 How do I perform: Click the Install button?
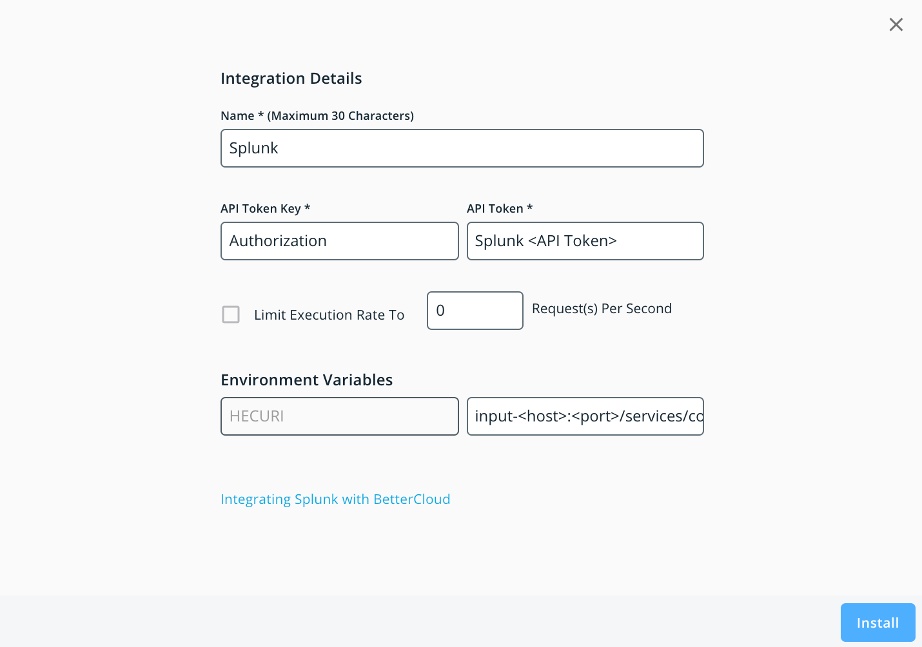click(x=878, y=623)
